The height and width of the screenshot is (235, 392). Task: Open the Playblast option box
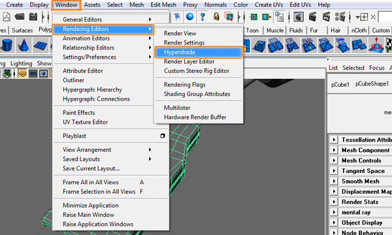point(163,136)
